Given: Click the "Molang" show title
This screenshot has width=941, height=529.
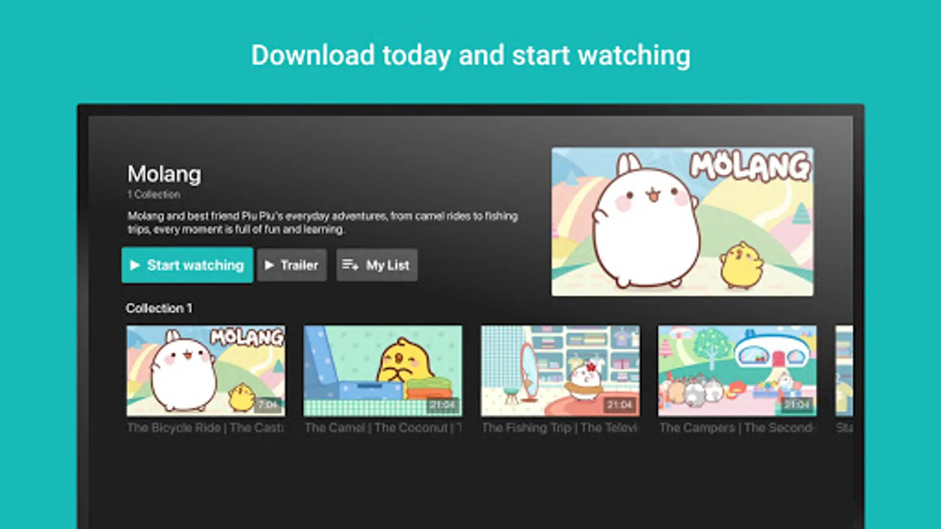Looking at the screenshot, I should 164,174.
